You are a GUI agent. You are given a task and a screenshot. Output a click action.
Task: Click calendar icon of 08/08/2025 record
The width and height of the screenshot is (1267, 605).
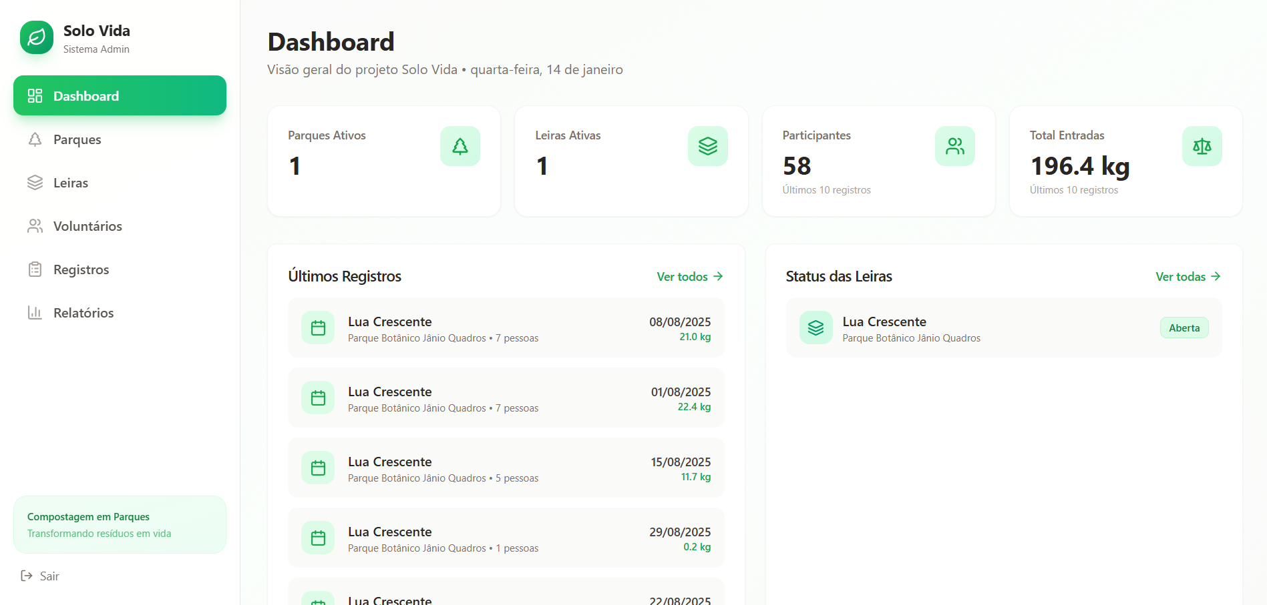(318, 328)
